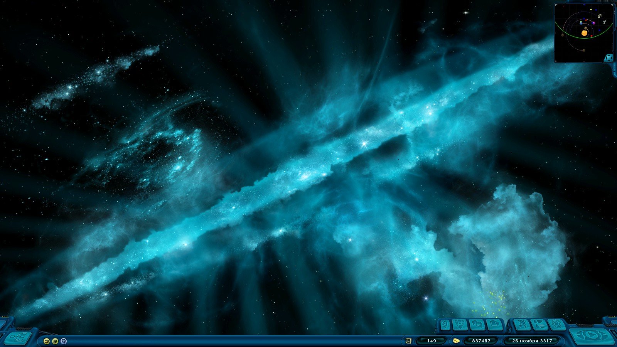This screenshot has width=617, height=347.
Task: Click the video camera icon button
Action: 494,325
